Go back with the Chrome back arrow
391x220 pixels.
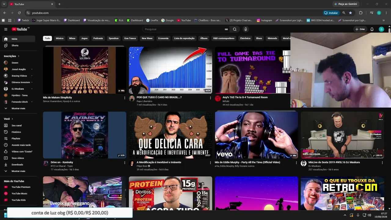5,13
